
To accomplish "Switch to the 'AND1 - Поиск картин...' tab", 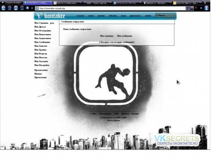I will click(x=97, y=3).
